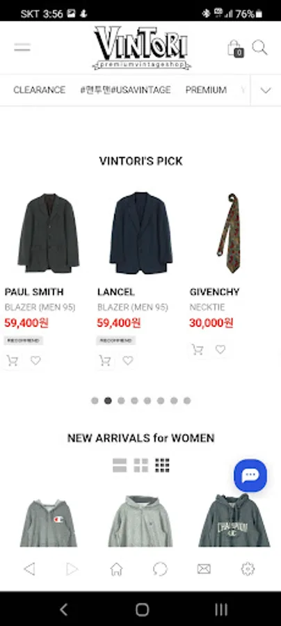
Task: Add Paul Smith blazer to cart
Action: click(x=13, y=360)
